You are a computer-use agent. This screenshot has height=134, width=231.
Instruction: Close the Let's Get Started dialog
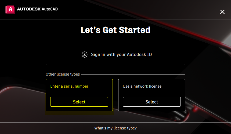tap(222, 12)
